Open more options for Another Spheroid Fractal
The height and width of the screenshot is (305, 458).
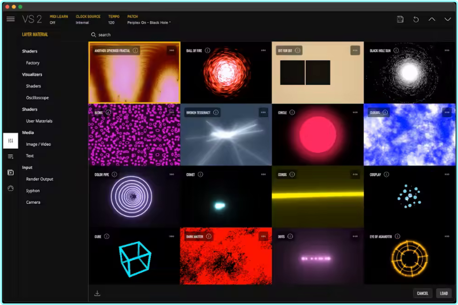pyautogui.click(x=171, y=51)
